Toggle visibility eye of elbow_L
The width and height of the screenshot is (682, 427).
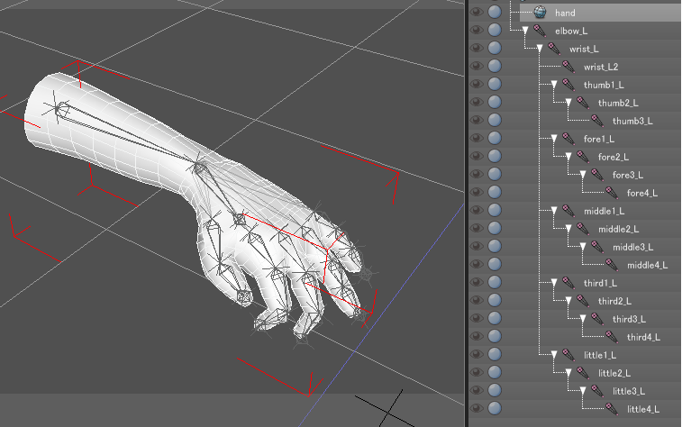pos(477,30)
